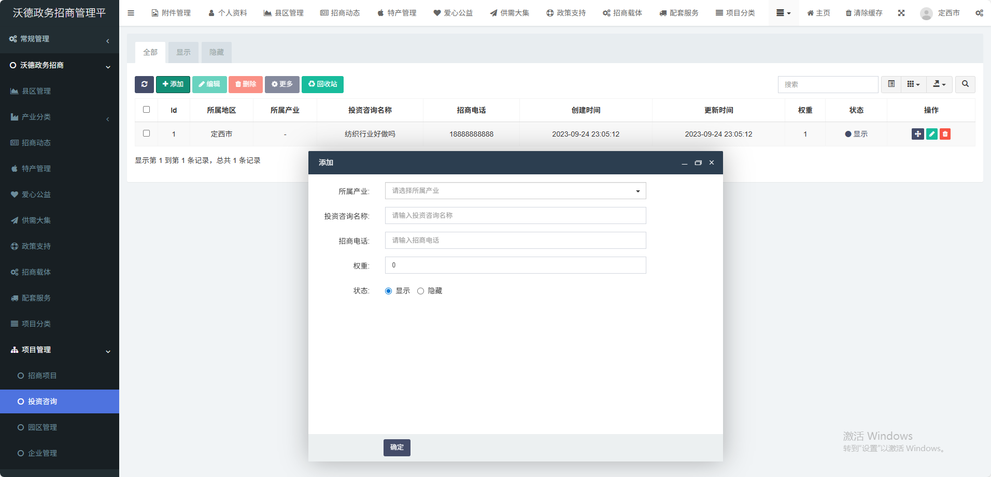Image resolution: width=991 pixels, height=477 pixels.
Task: Toggle the table card view icon
Action: 891,84
